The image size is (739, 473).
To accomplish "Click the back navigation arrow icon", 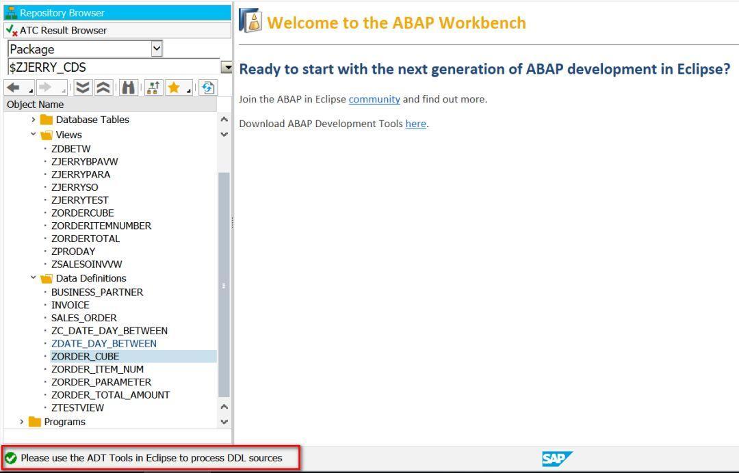I will (x=13, y=87).
